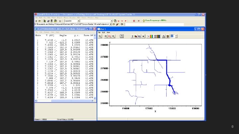Open the element name dropdown next to capacitor
Image resolution: width=239 pixels, height=134 pixels.
click(112, 21)
